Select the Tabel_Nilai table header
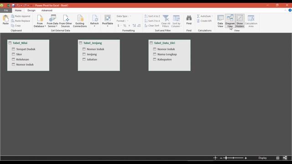The height and width of the screenshot is (164, 292). [x=20, y=43]
